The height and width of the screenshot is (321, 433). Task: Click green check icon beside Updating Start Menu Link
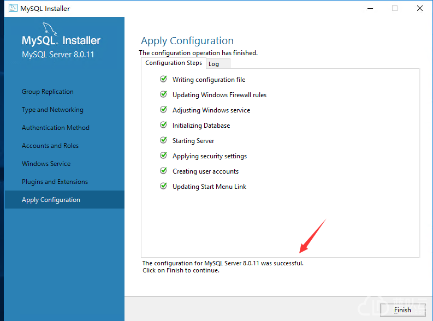(163, 186)
